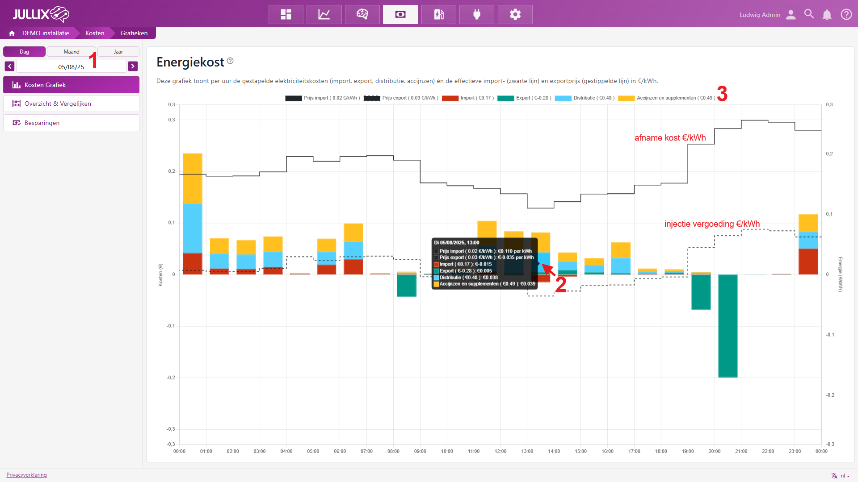The image size is (858, 482).
Task: Open the help question mark icon
Action: tap(846, 14)
